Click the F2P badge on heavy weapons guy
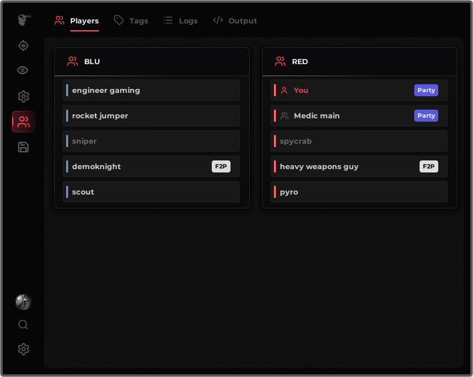 429,166
